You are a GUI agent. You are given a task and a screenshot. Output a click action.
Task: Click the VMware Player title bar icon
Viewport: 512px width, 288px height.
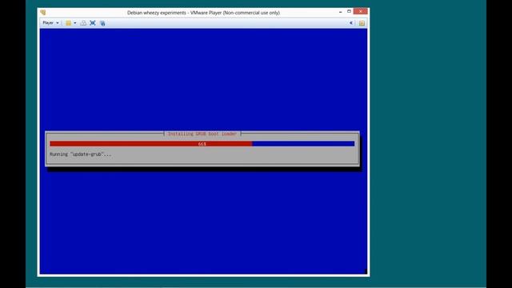point(43,13)
